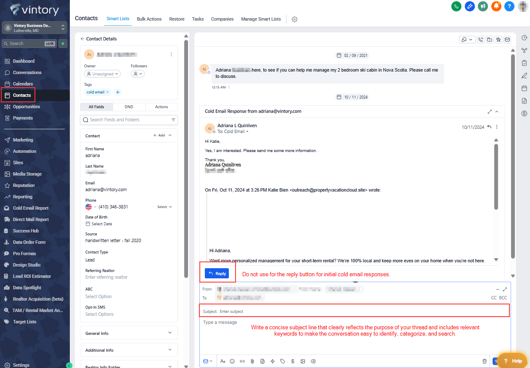Expand the General Info section

129,333
